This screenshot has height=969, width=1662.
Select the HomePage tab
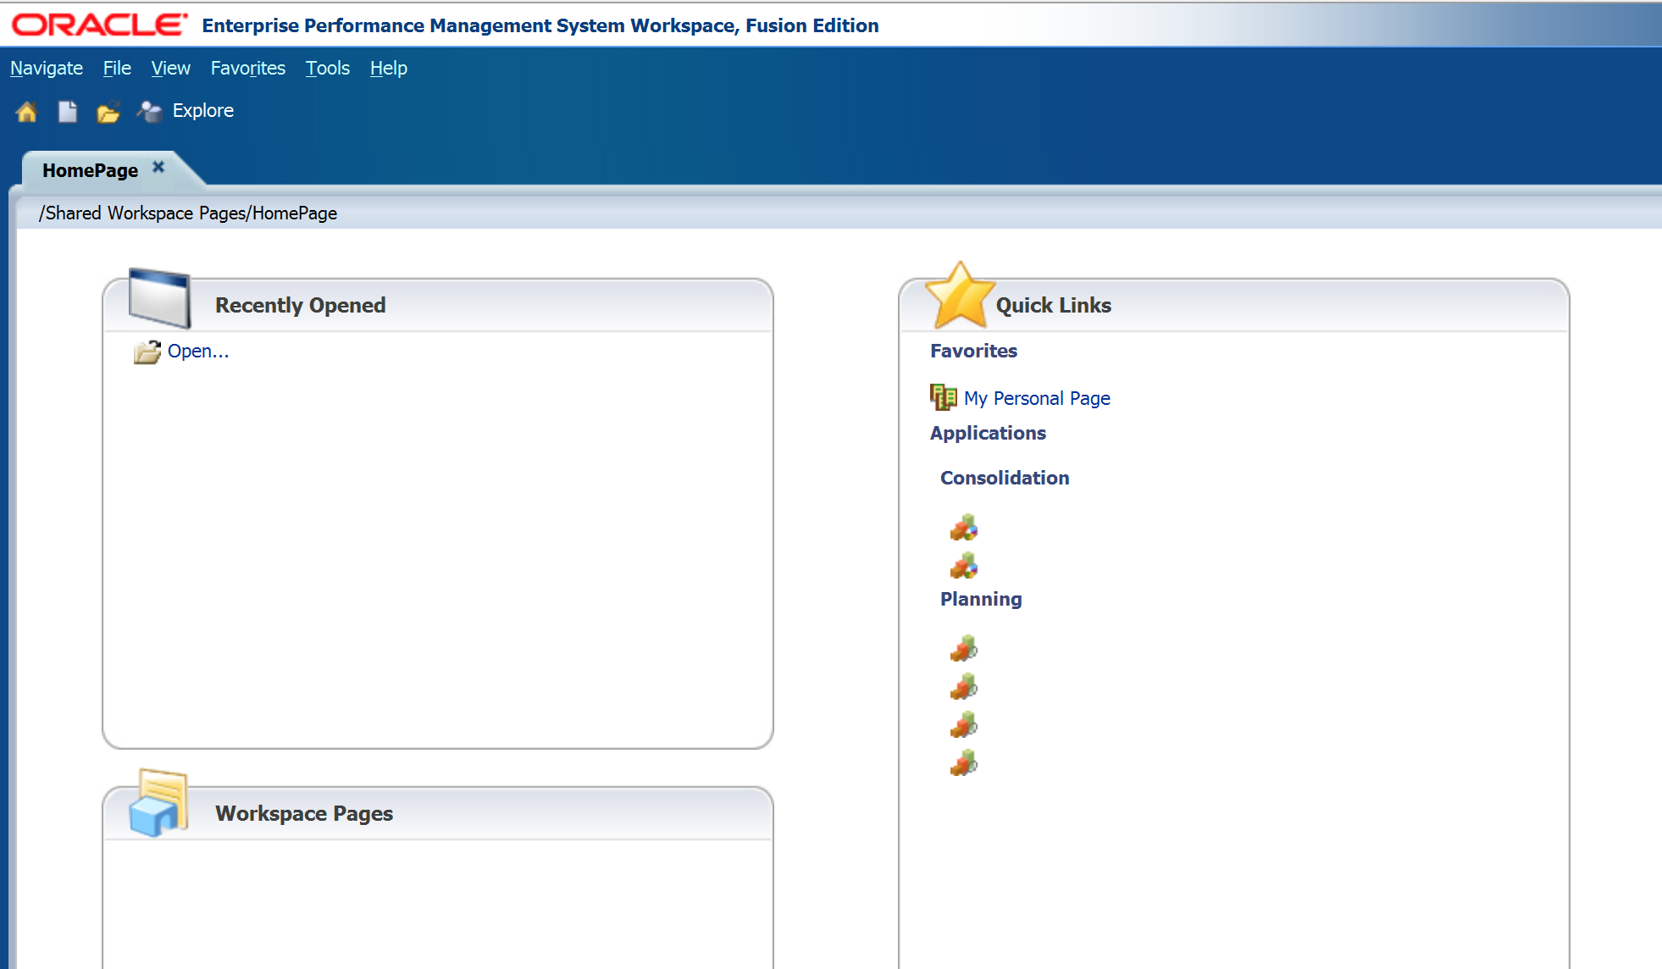coord(90,170)
